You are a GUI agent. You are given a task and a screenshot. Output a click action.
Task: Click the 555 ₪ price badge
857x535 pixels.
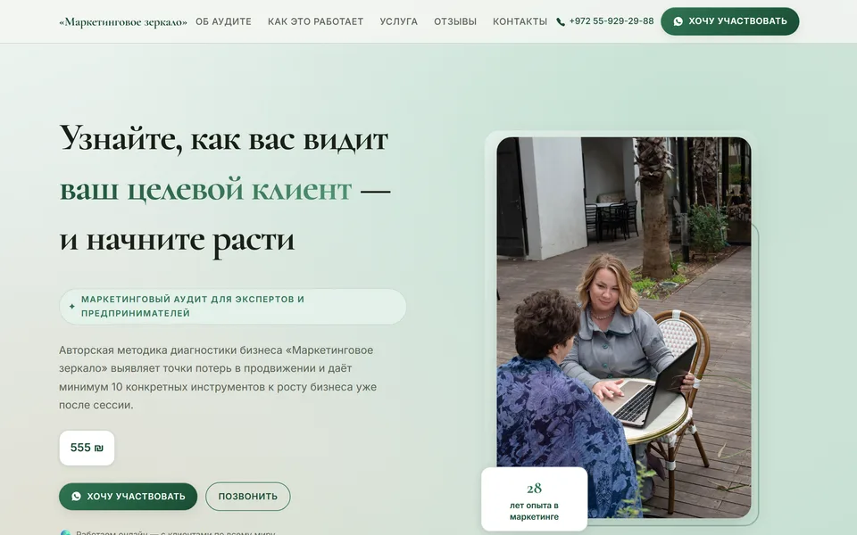(x=87, y=448)
